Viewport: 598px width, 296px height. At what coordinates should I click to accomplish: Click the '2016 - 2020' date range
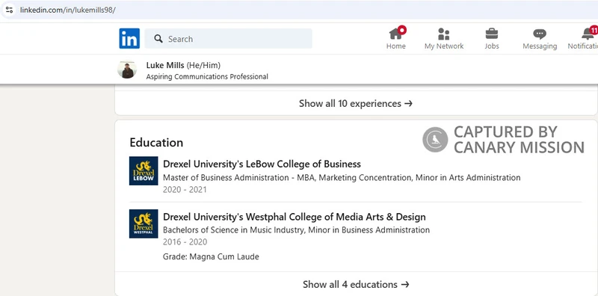click(x=185, y=242)
